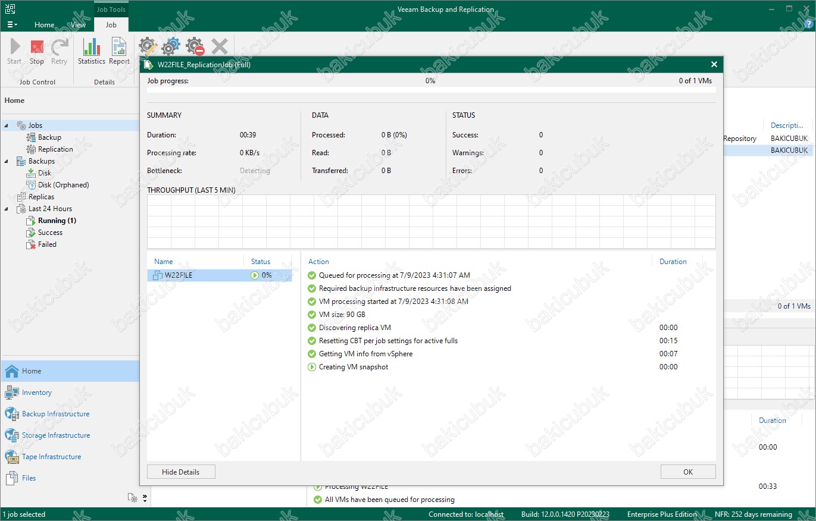
Task: Select Disk under Backups tree
Action: (x=45, y=173)
